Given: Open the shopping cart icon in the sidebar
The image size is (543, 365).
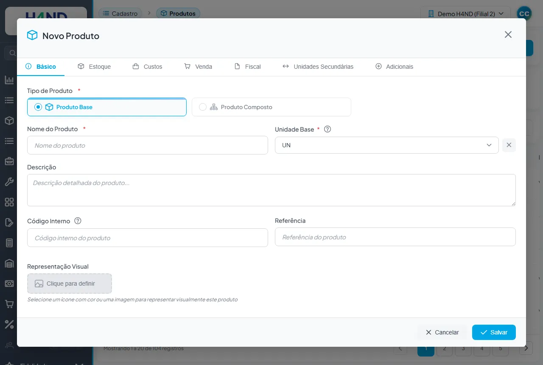Looking at the screenshot, I should [x=9, y=304].
